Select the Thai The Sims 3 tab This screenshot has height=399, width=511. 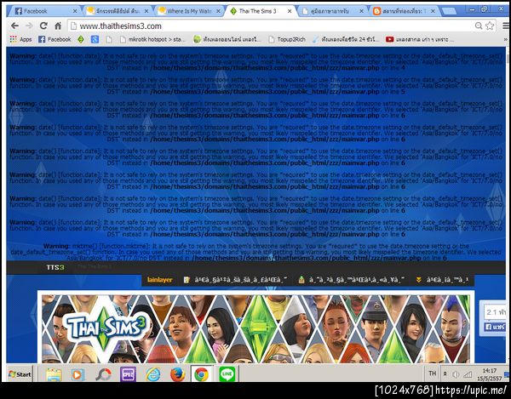[x=261, y=11]
